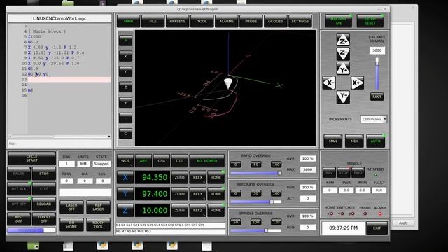Adjust the spindle override slider
Image resolution: width=448 pixels, height=252 pixels.
click(256, 230)
